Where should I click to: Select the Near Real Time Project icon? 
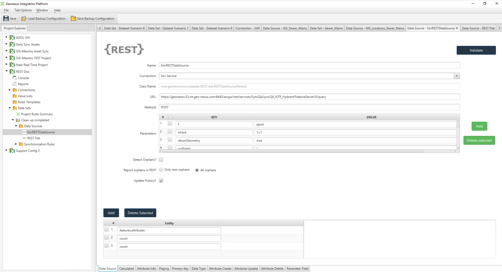point(12,65)
